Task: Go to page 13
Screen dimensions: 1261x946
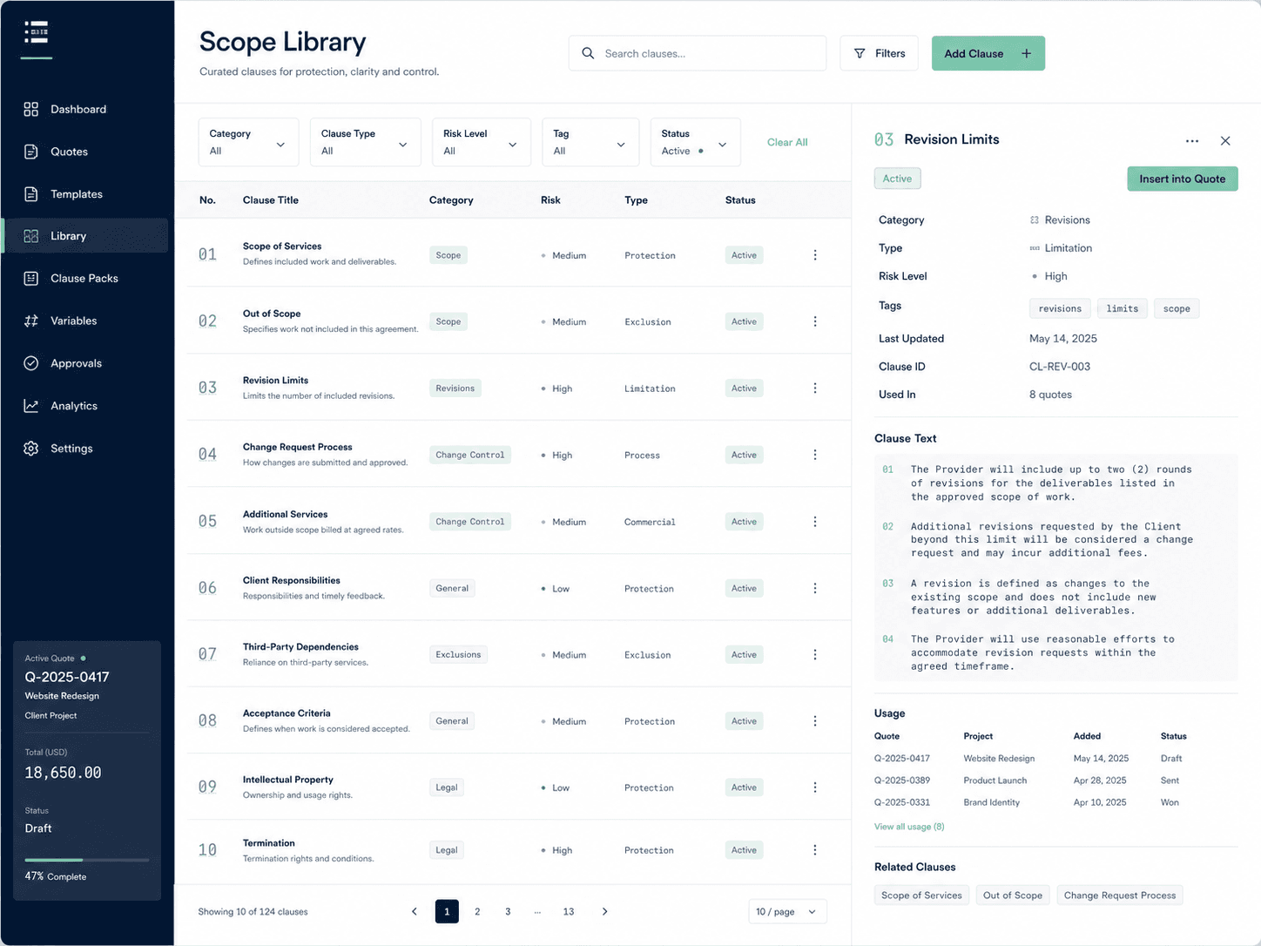Action: click(x=569, y=912)
